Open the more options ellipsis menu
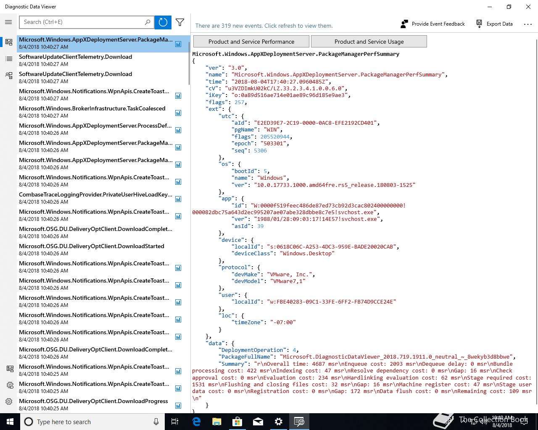This screenshot has height=430, width=538. (528, 24)
